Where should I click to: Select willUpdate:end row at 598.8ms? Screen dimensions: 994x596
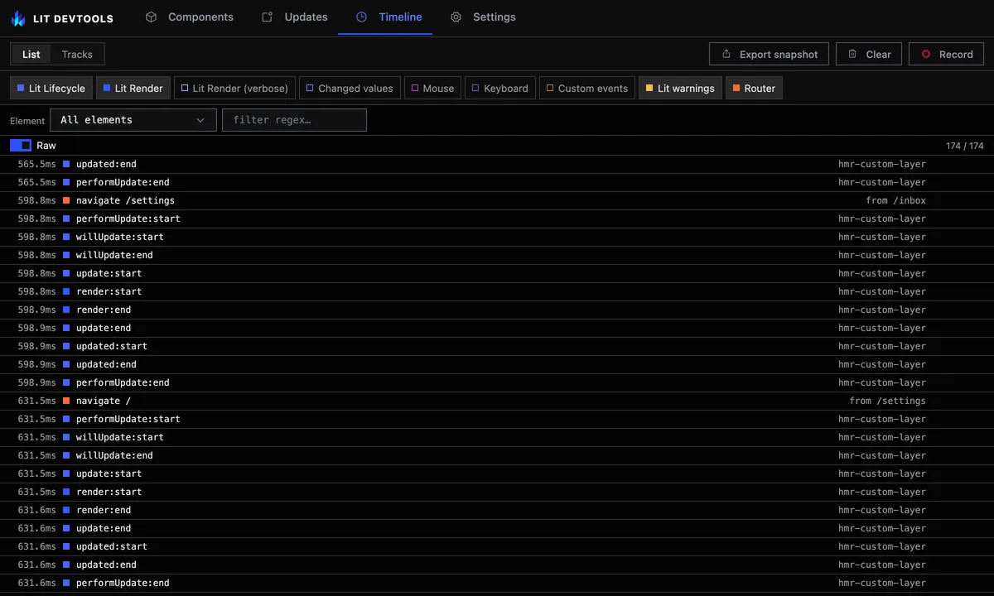click(497, 255)
